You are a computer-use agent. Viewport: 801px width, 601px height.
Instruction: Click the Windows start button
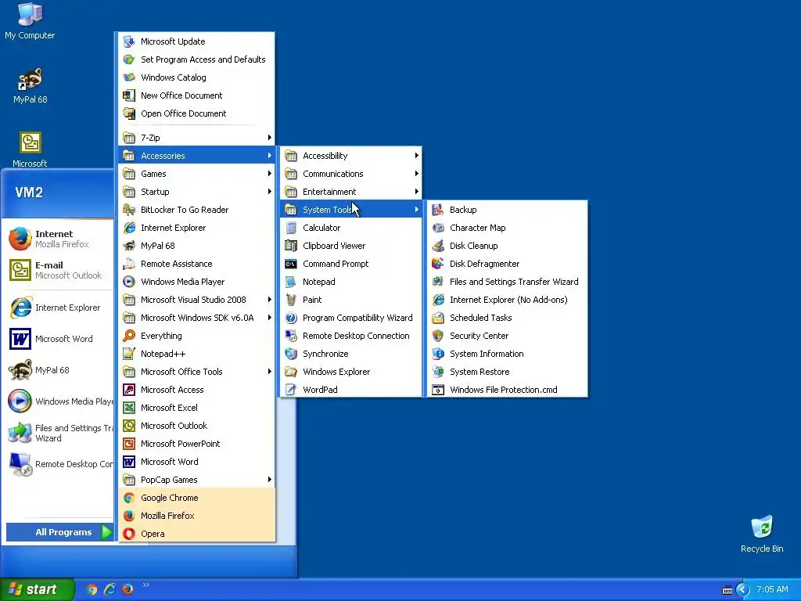click(37, 589)
